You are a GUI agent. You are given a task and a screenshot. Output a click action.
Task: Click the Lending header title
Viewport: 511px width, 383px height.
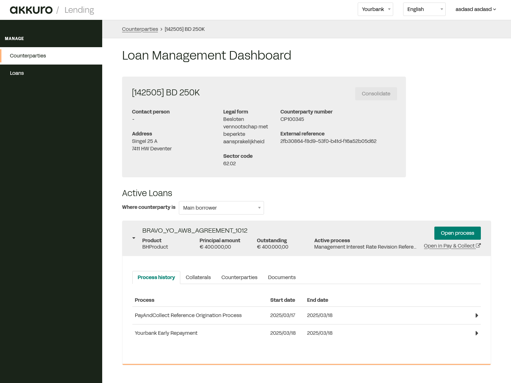coord(79,10)
